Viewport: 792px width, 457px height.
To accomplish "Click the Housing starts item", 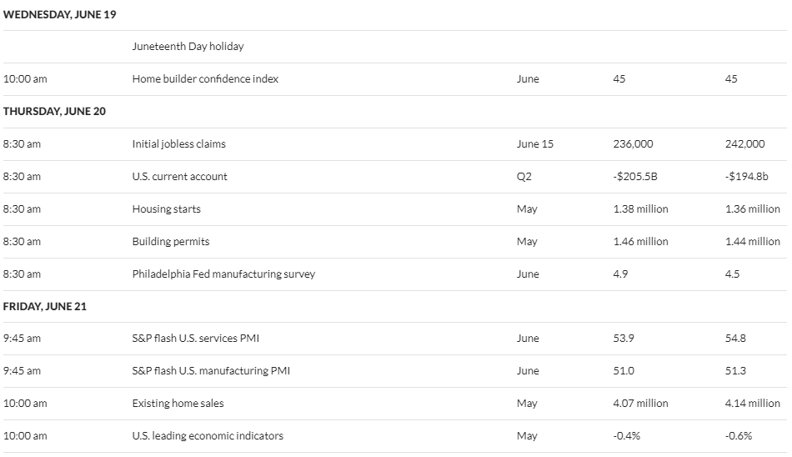I will [x=166, y=208].
